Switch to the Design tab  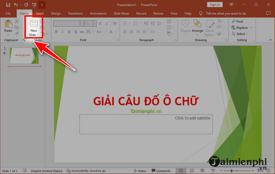click(56, 14)
